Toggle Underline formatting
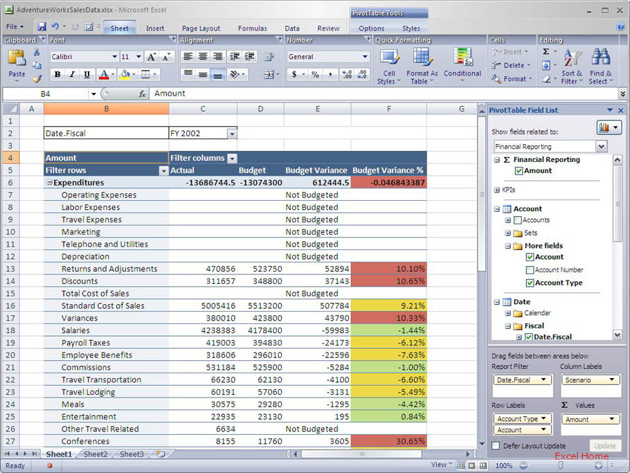Image resolution: width=630 pixels, height=473 pixels. 87,74
